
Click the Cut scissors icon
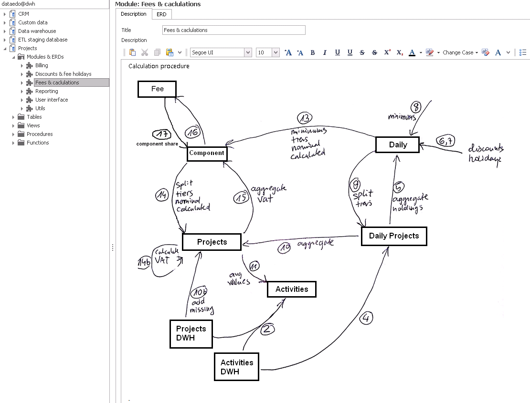point(145,52)
